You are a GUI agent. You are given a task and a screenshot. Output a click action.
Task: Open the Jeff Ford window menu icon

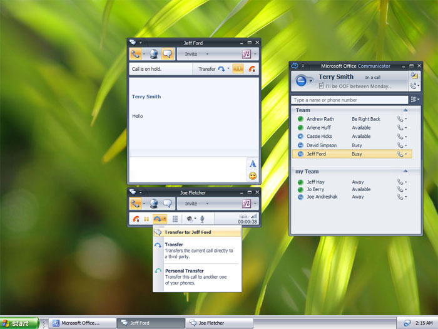(133, 43)
